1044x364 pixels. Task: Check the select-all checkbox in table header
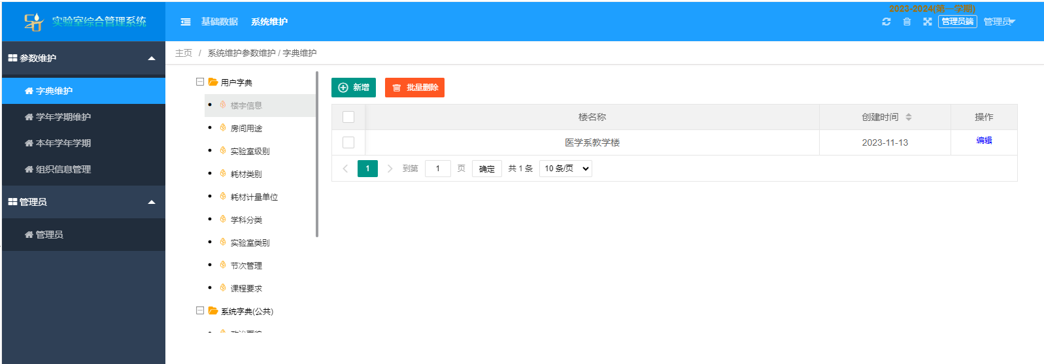[x=348, y=117]
